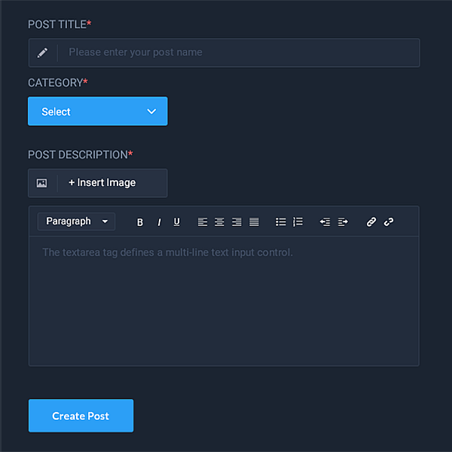This screenshot has width=452, height=452.
Task: Insert a bulleted list
Action: [x=281, y=222]
